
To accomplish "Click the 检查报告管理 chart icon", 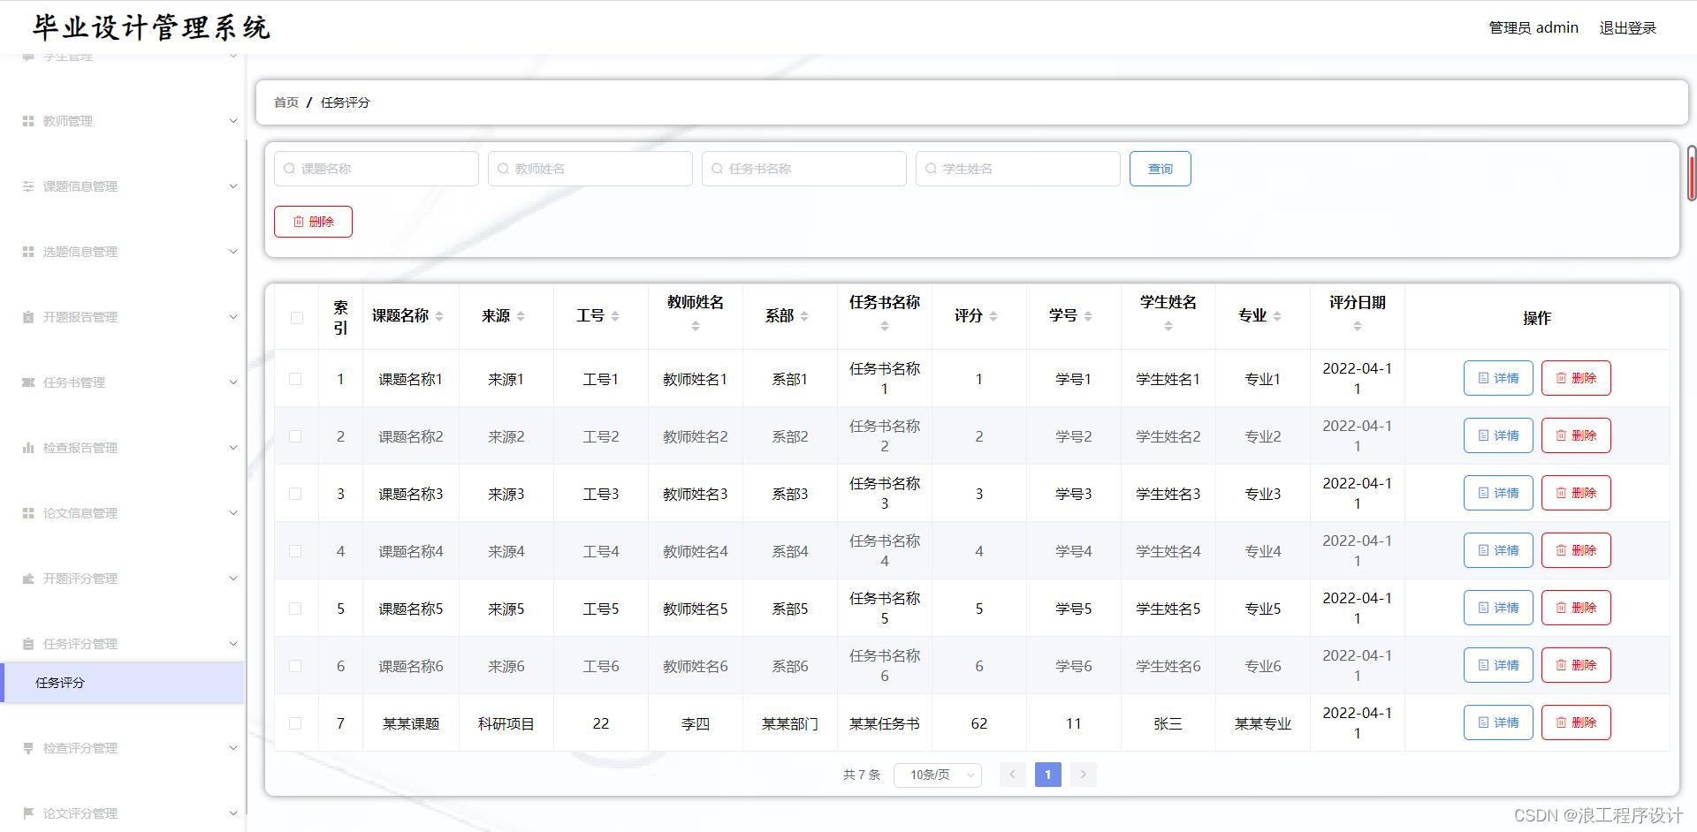I will coord(28,448).
